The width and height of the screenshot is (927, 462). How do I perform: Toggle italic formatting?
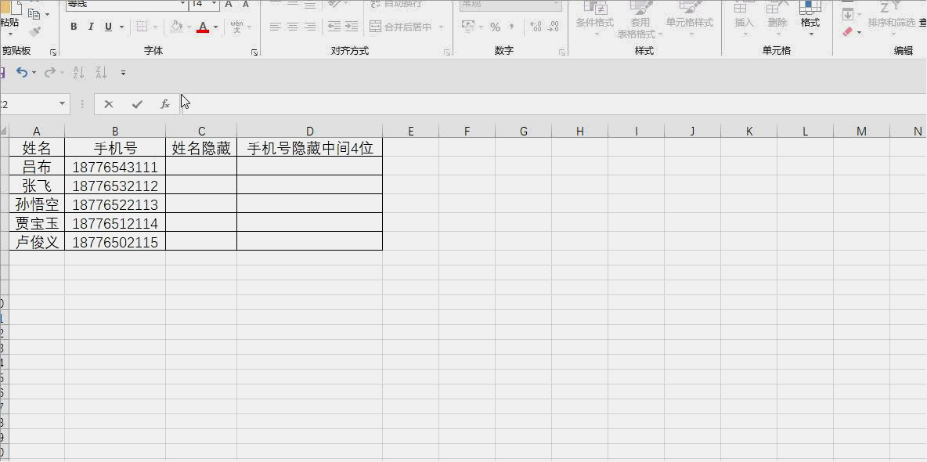[91, 27]
